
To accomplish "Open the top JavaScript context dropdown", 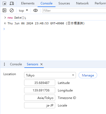I will (x=23, y=11).
